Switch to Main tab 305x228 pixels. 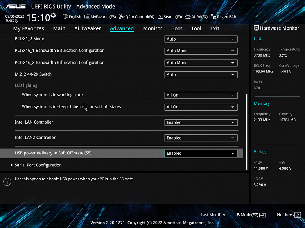pos(59,28)
